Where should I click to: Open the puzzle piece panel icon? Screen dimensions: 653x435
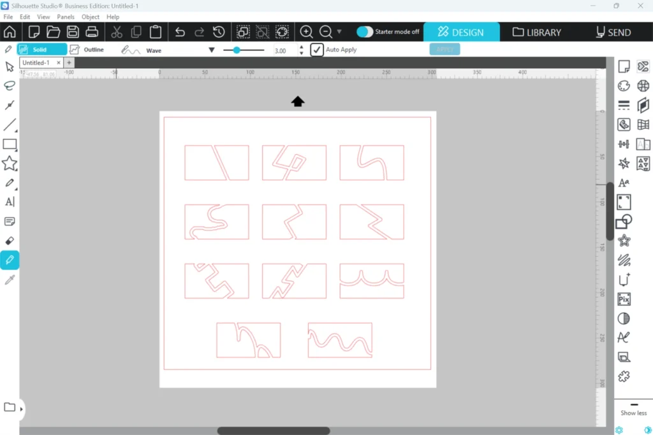click(x=624, y=376)
